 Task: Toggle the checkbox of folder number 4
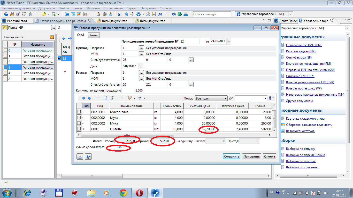coord(5,73)
